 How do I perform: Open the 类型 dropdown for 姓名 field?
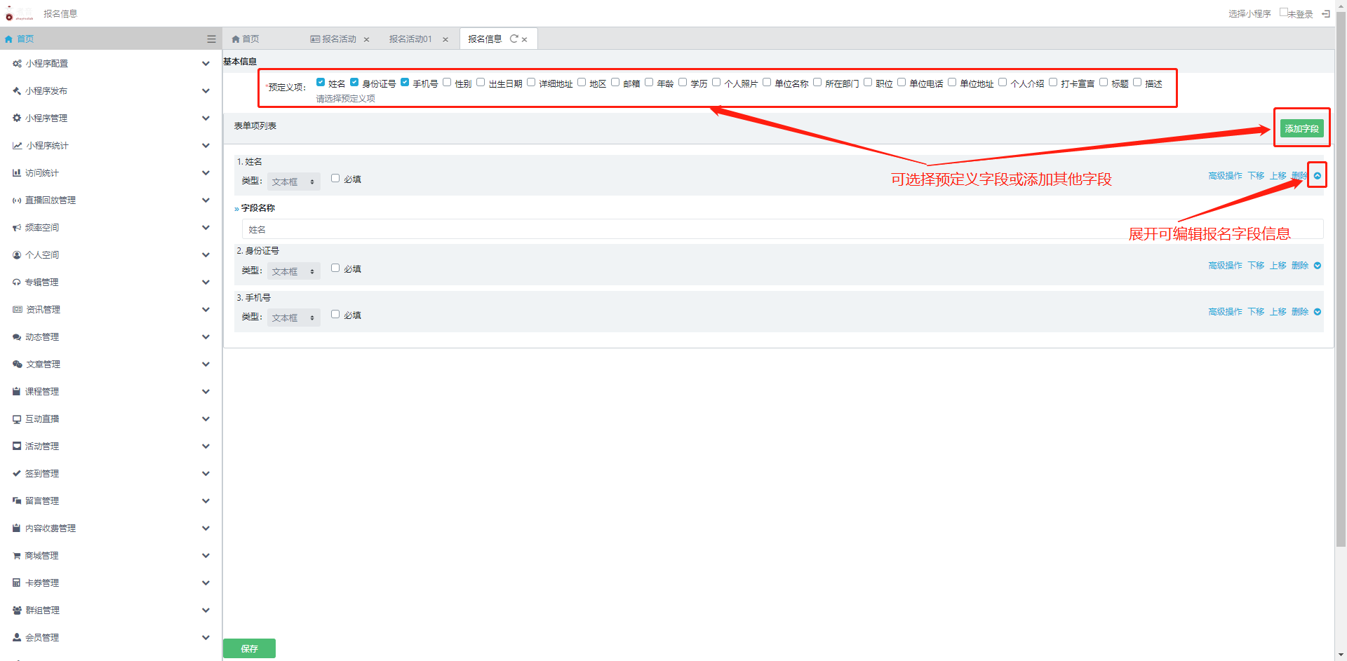point(293,182)
